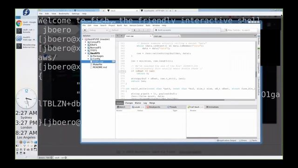Switch to Merge view tab
Viewport: 298px width, 168px height.
(x=152, y=103)
